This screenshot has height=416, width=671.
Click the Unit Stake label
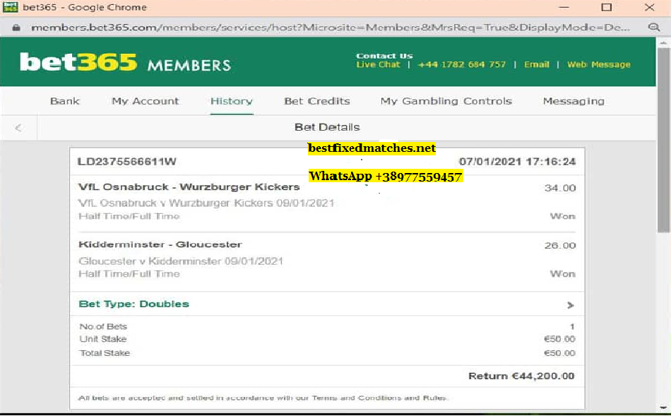click(x=103, y=339)
